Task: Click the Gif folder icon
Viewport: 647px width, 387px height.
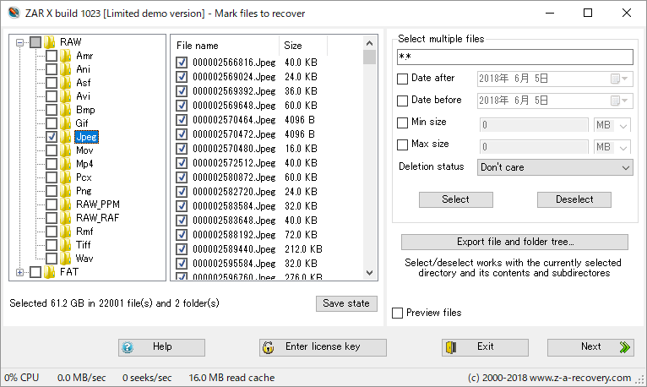Action: click(x=65, y=123)
